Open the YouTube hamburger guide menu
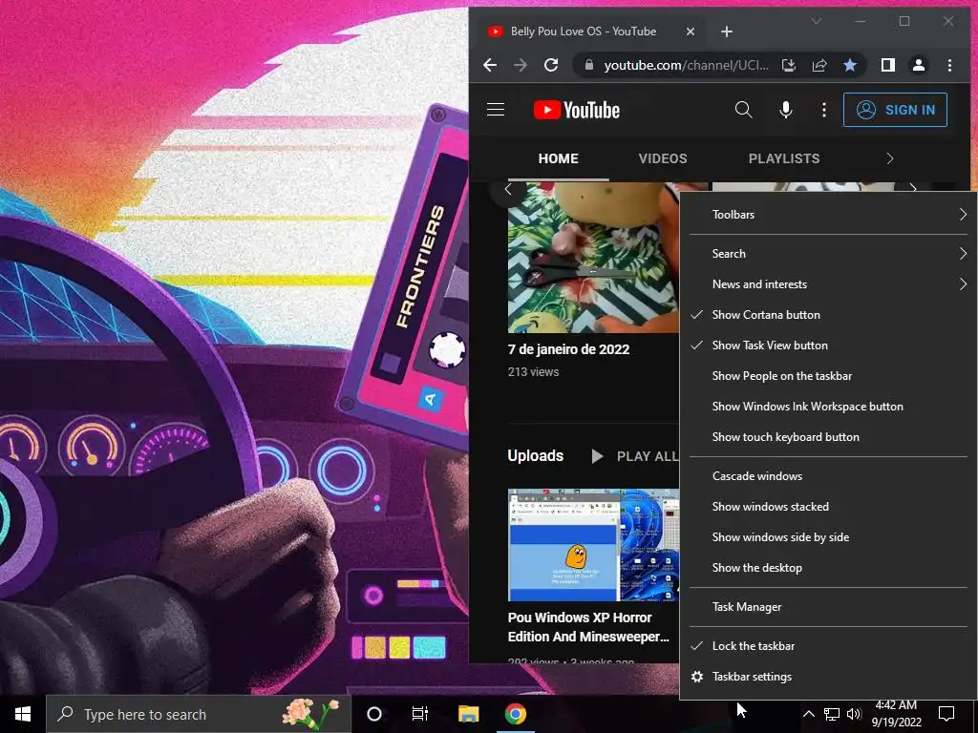978x733 pixels. click(x=496, y=110)
